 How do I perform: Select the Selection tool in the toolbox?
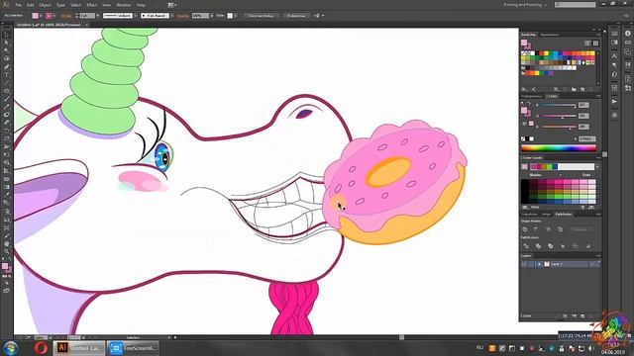[7, 35]
